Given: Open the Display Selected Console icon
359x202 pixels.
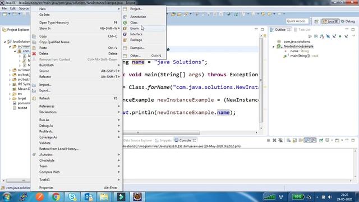Looking at the screenshot, I should point(327,140).
